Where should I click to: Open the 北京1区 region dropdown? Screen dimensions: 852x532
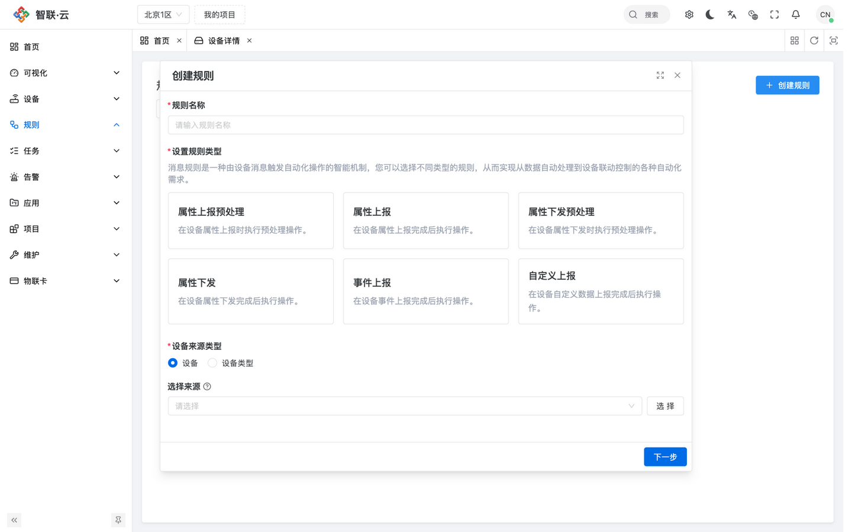click(163, 15)
